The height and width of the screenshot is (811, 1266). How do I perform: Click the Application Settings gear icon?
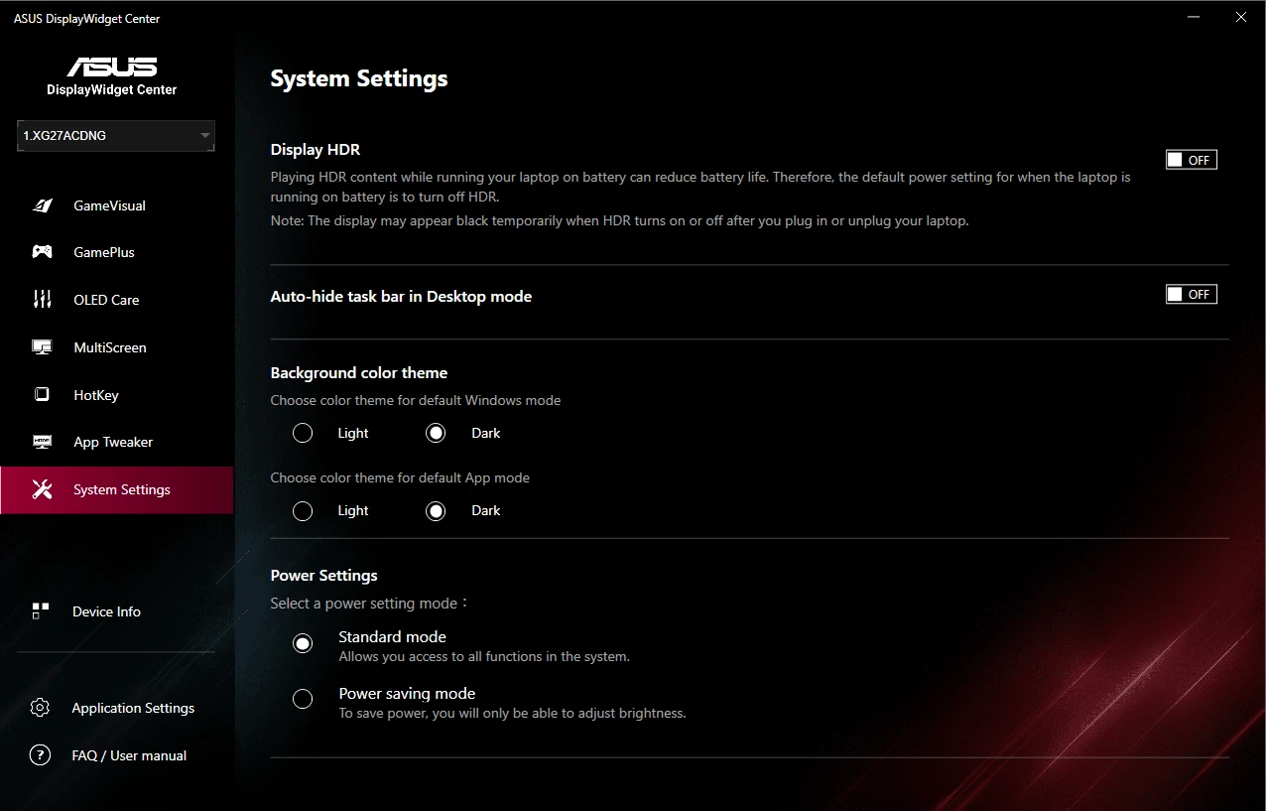[40, 708]
